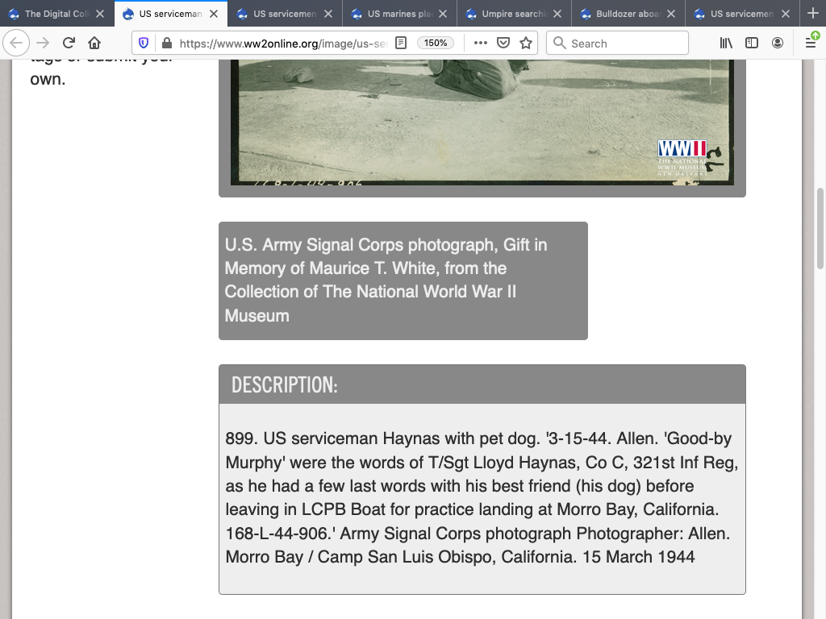Bookmark this page with the star icon
826x619 pixels.
click(x=526, y=44)
